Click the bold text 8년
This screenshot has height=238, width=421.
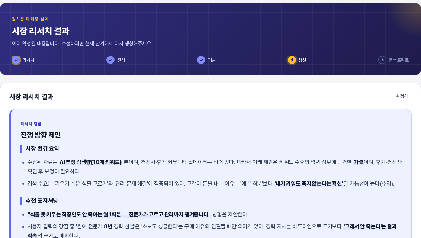pos(108,226)
